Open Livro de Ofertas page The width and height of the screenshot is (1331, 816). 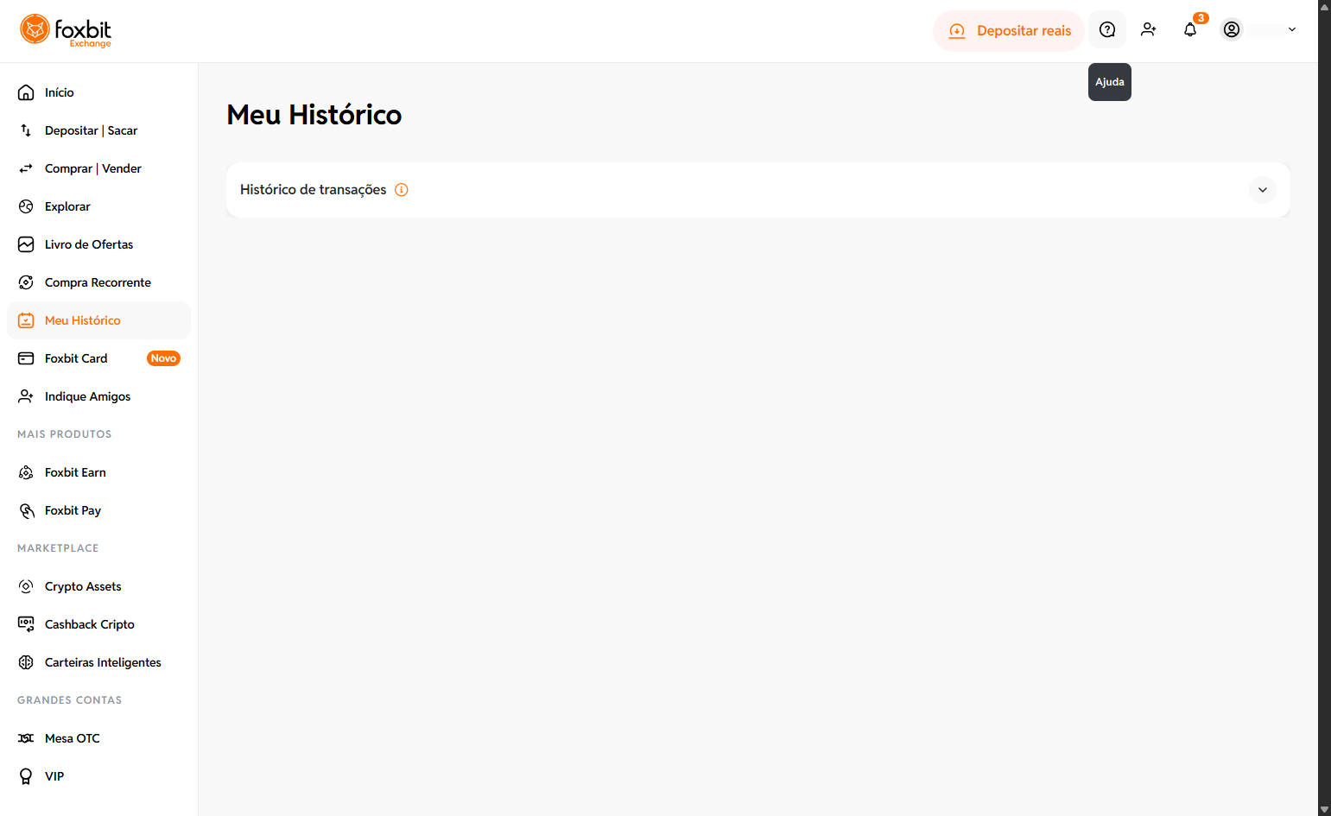[x=98, y=244]
